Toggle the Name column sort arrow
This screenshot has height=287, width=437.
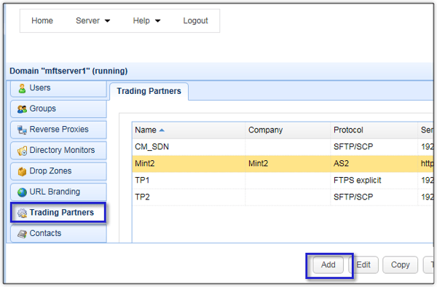pos(162,130)
